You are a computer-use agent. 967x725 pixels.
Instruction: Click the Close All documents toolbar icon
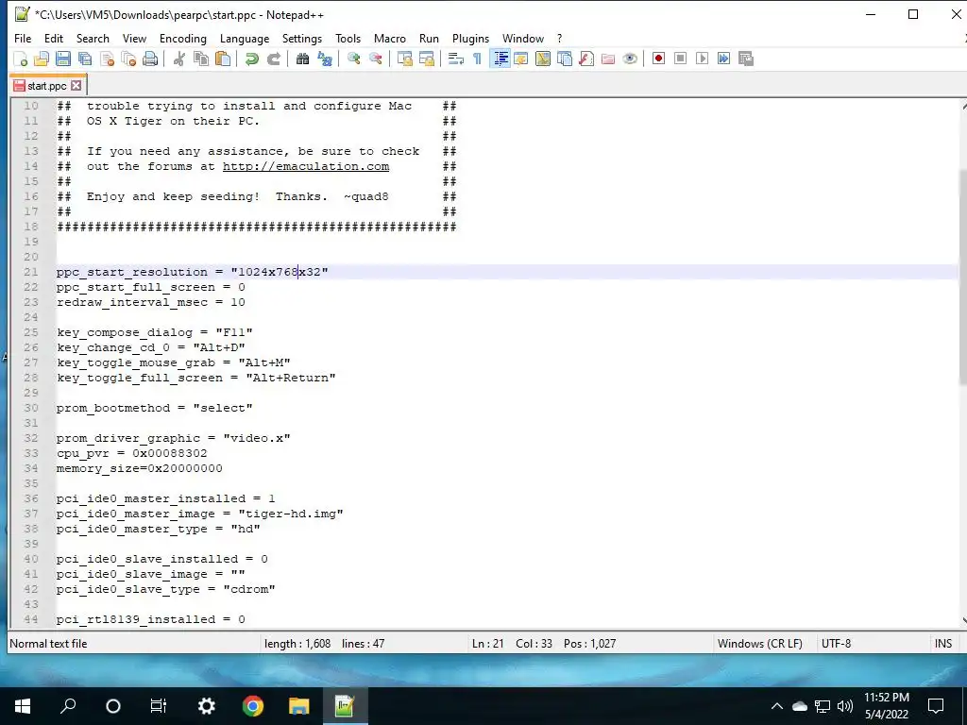tap(128, 59)
